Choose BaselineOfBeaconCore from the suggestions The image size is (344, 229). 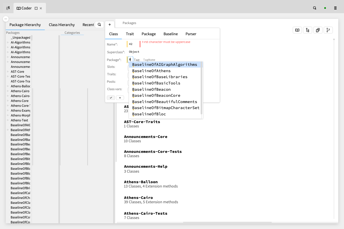(165, 96)
